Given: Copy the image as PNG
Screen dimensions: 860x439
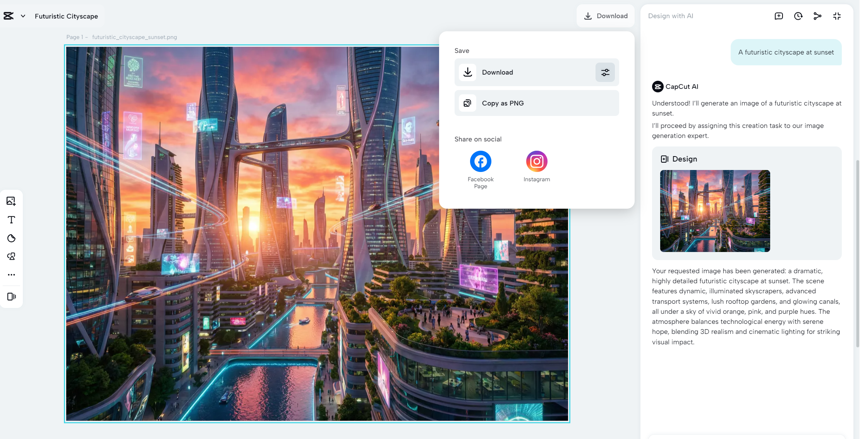Looking at the screenshot, I should (536, 103).
